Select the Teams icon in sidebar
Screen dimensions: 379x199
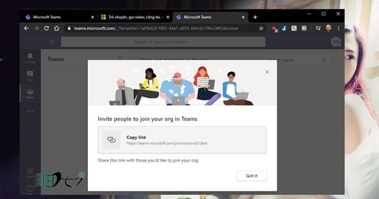[30, 94]
